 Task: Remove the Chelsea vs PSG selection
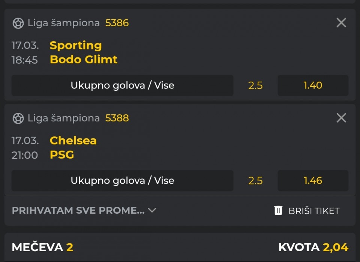pyautogui.click(x=341, y=118)
